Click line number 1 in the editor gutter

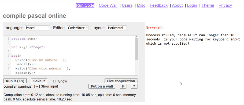coord(8,39)
